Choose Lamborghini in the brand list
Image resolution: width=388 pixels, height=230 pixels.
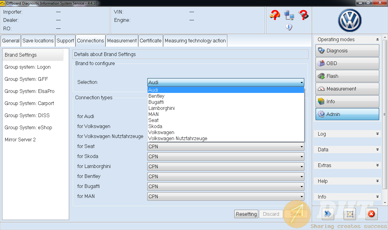tap(226, 108)
